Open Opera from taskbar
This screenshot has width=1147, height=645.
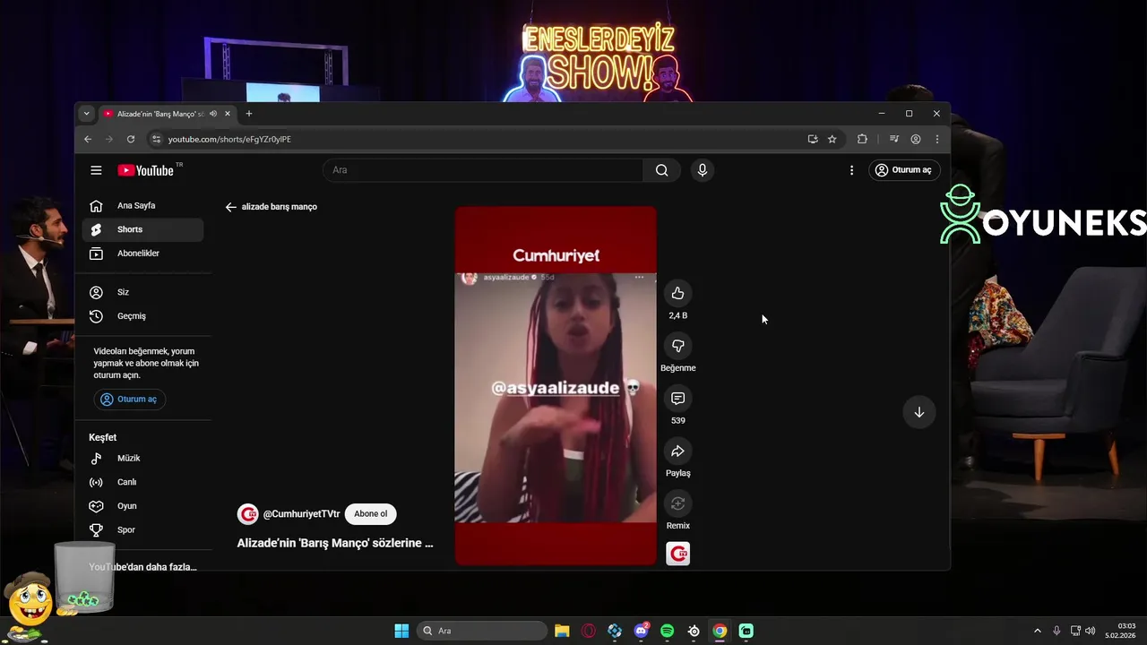point(589,631)
